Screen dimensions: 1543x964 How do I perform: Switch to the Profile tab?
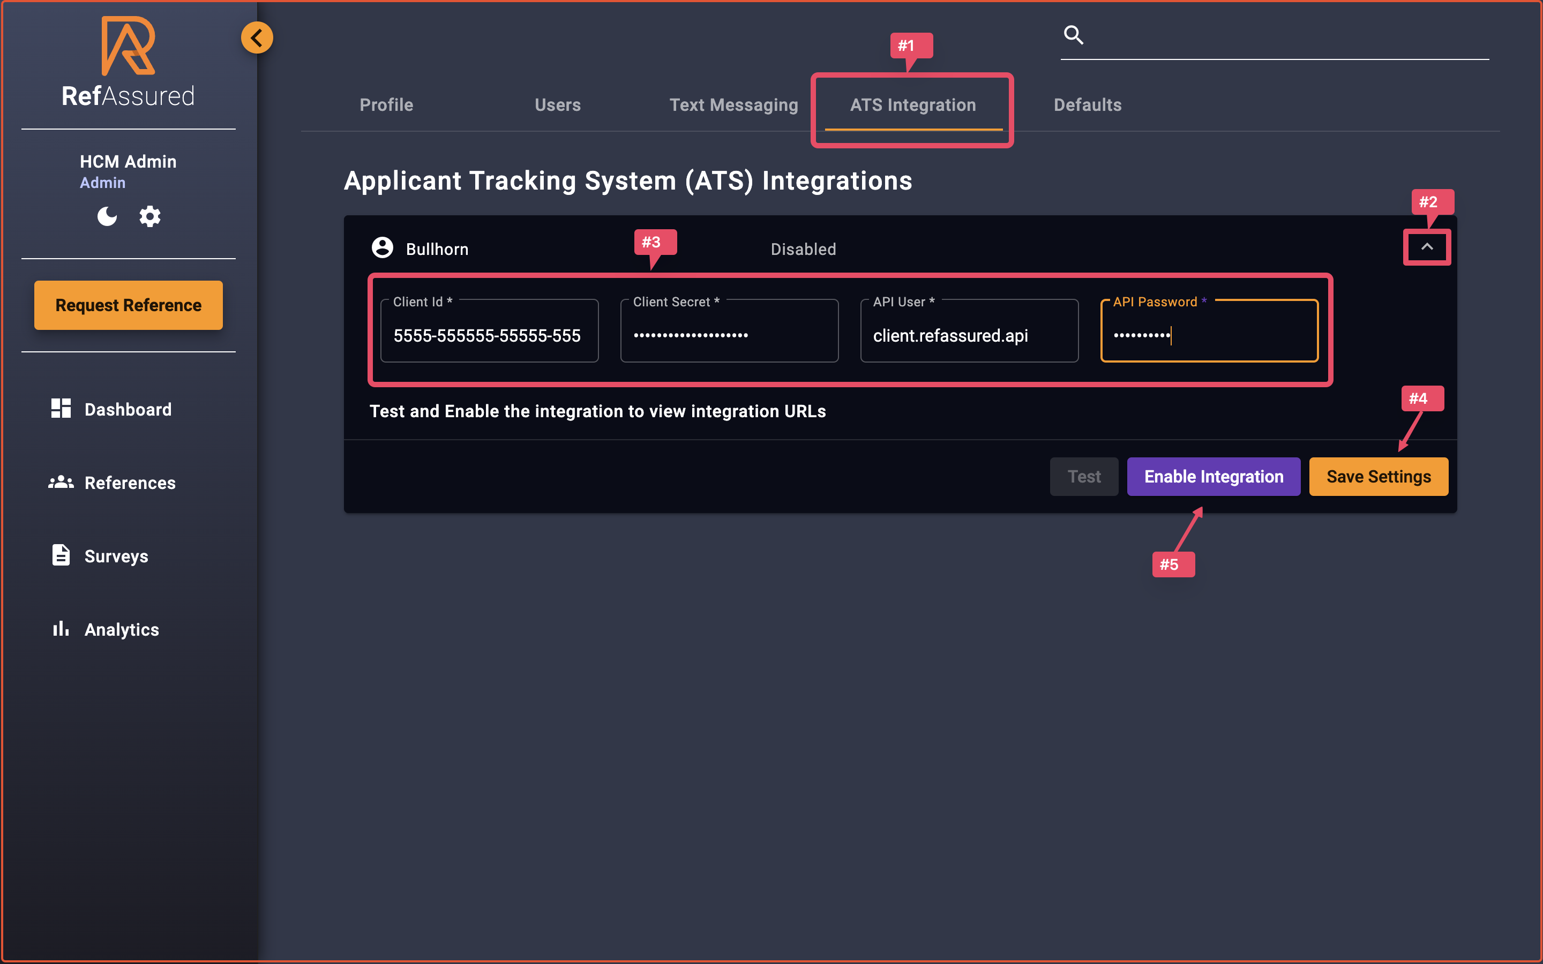tap(386, 104)
